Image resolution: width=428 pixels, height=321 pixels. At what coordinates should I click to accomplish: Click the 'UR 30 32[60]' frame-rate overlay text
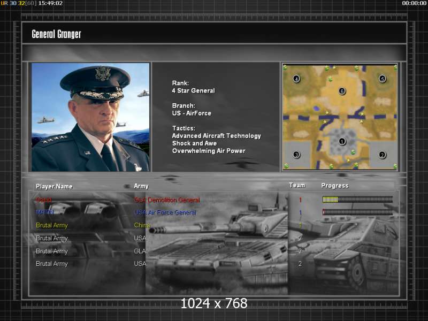click(x=19, y=3)
